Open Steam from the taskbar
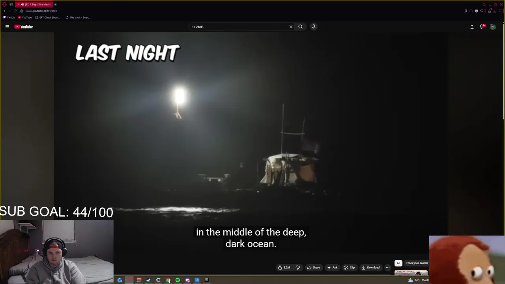Image resolution: width=505 pixels, height=284 pixels. point(148,280)
